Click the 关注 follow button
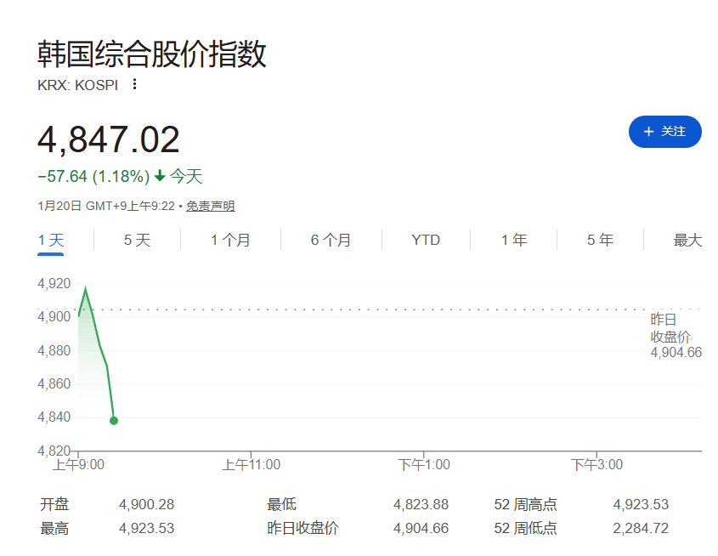The height and width of the screenshot is (556, 718). pyautogui.click(x=664, y=132)
